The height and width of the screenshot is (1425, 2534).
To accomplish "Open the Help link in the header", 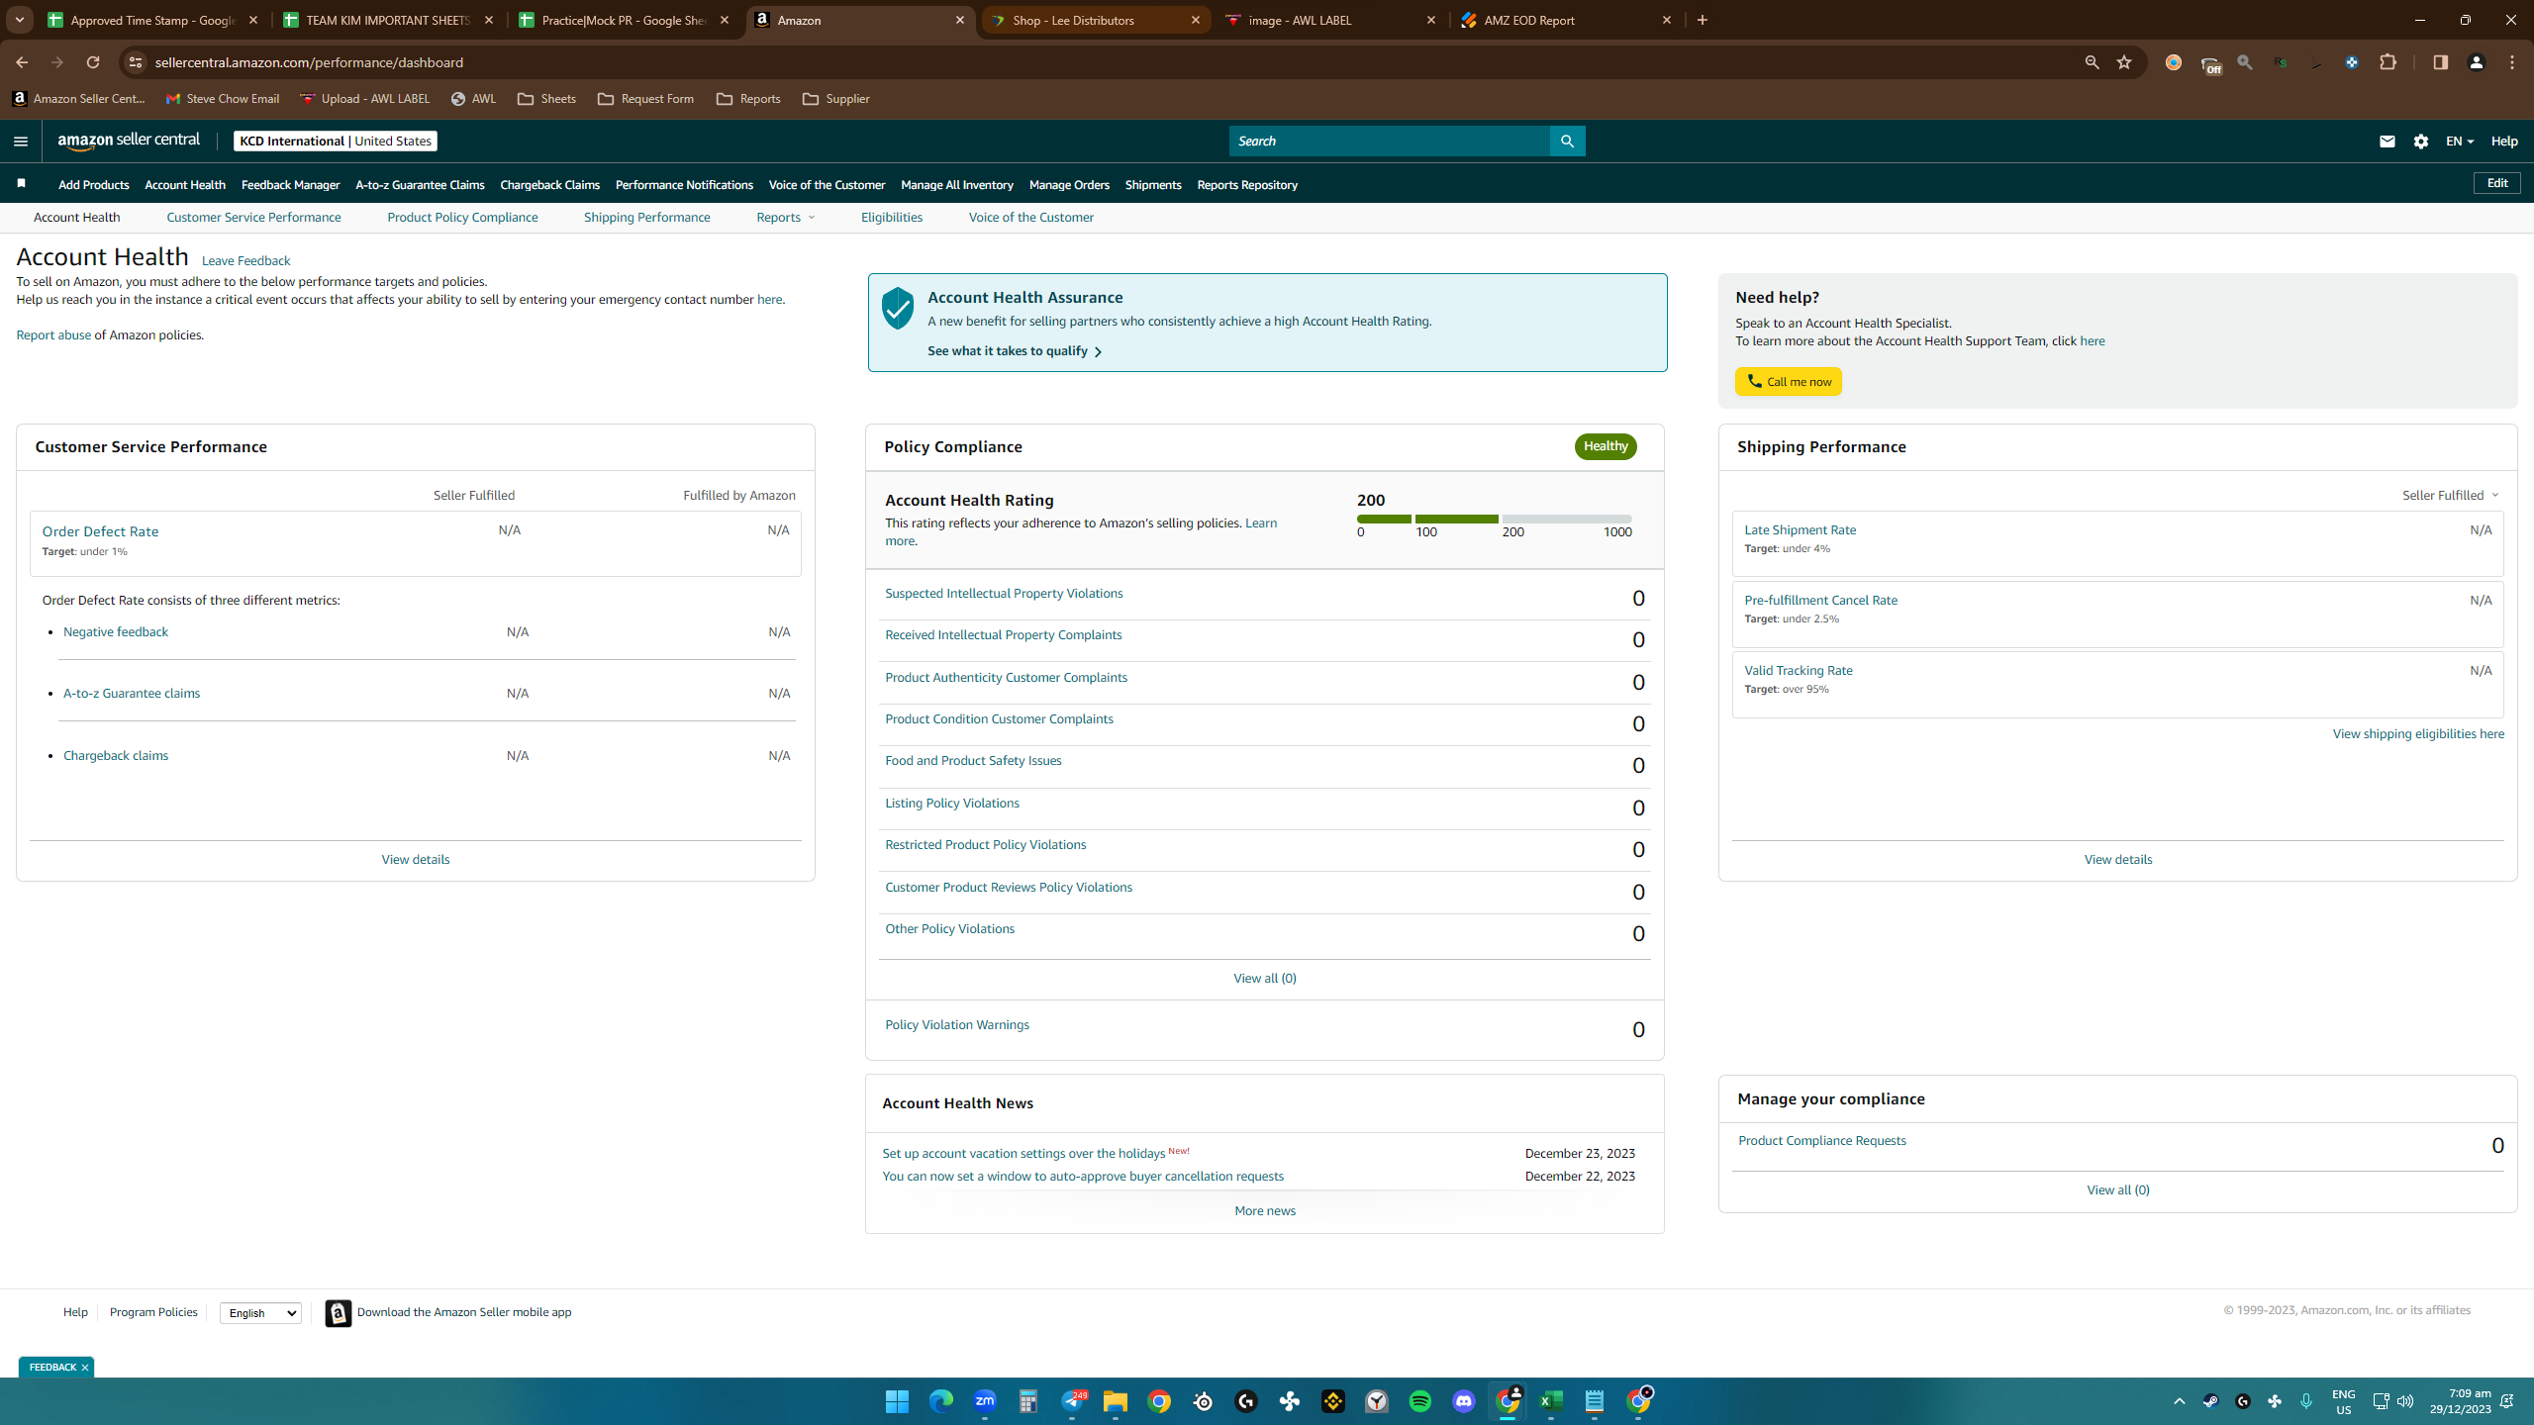I will (2504, 141).
